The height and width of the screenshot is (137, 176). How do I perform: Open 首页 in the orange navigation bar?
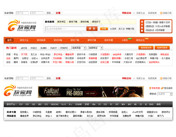(x=9, y=40)
